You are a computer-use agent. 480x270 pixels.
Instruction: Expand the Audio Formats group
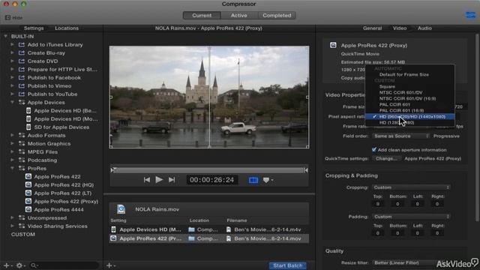[12, 135]
